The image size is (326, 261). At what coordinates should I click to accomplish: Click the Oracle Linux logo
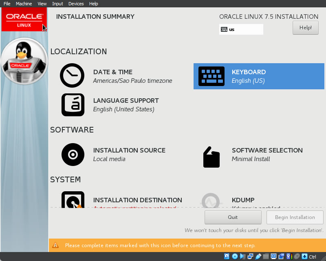coord(24,20)
